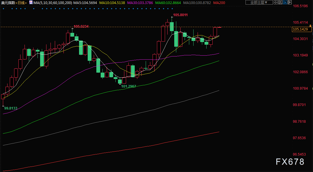313x172 pixels.
Task: Click the magenta MA30:103.3786 legend
Action: (140, 3)
